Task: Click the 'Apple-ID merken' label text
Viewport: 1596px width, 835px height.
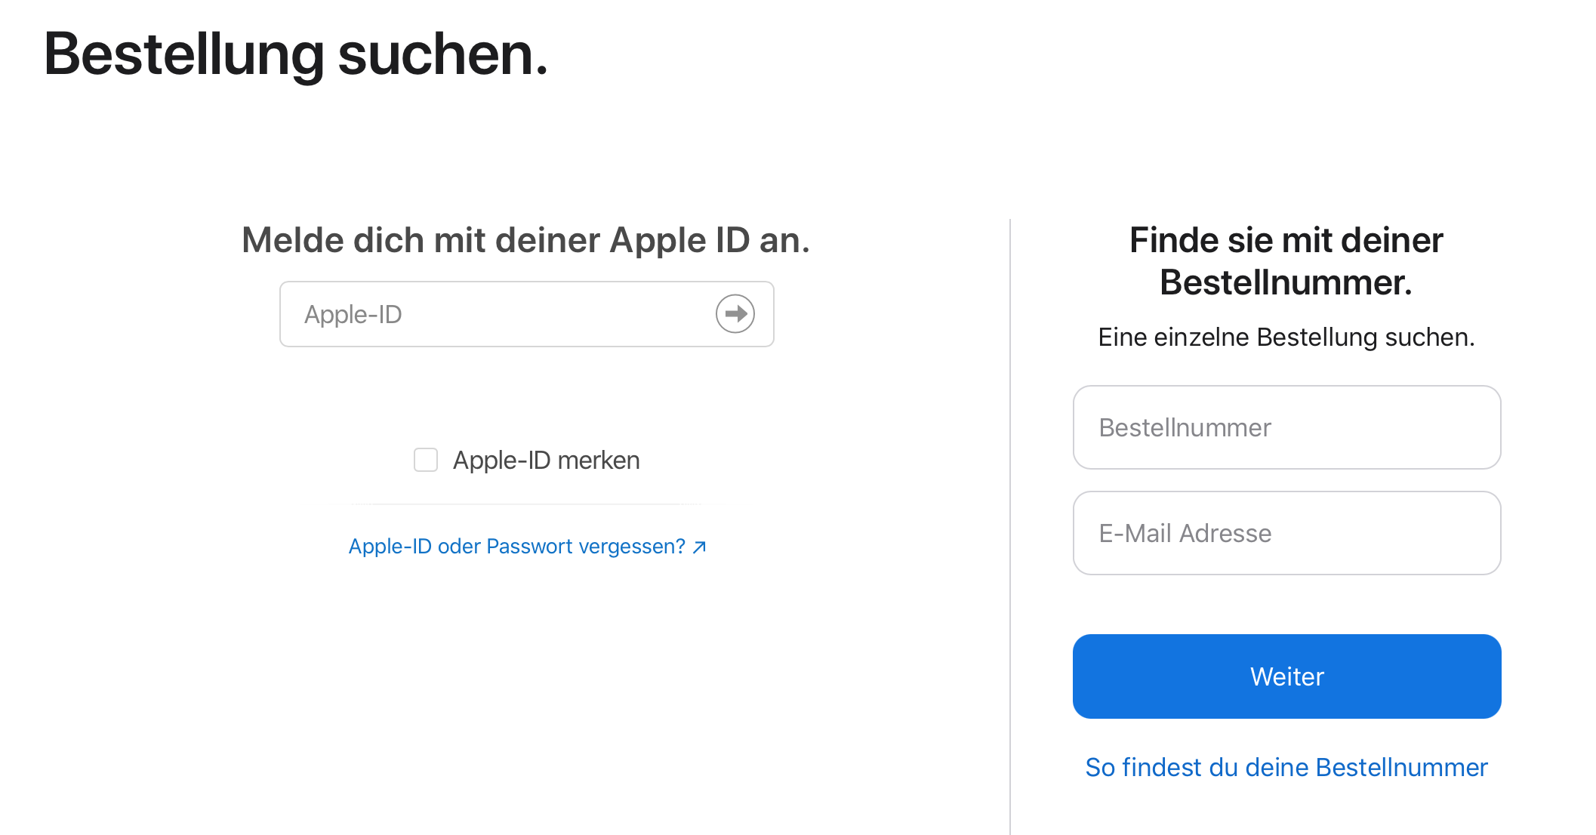Action: coord(546,461)
